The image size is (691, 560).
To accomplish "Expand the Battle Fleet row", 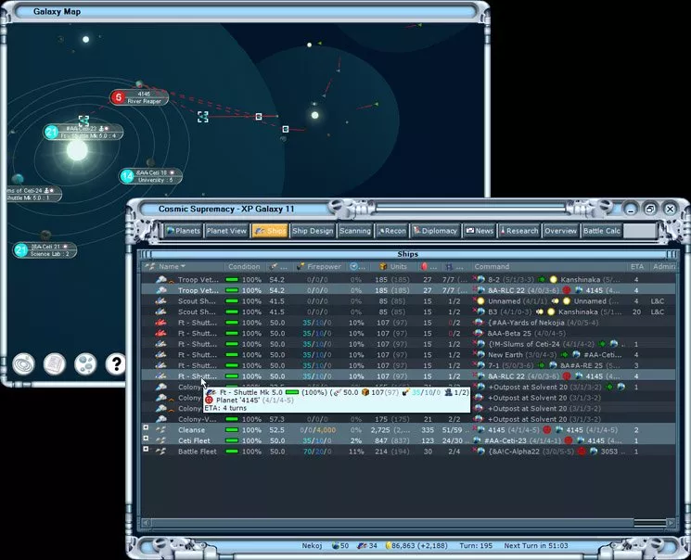I will [146, 451].
